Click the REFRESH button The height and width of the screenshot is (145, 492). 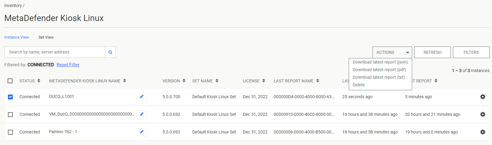(432, 52)
